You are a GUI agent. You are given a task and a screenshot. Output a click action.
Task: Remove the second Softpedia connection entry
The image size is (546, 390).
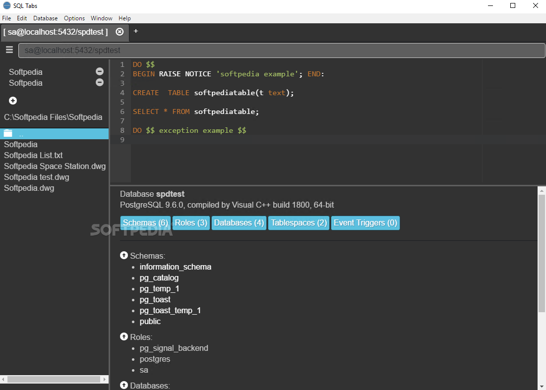(x=100, y=82)
